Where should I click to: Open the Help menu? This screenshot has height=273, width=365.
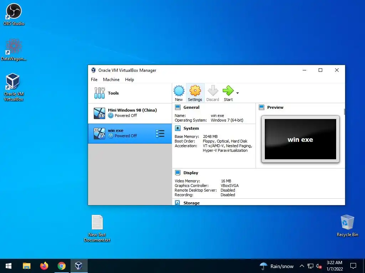129,79
